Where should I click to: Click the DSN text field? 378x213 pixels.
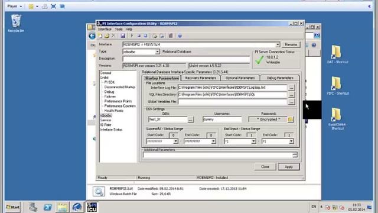coord(168,120)
